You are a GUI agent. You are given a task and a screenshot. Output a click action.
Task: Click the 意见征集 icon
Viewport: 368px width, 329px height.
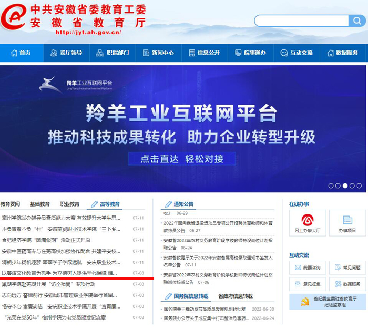[x=298, y=284]
